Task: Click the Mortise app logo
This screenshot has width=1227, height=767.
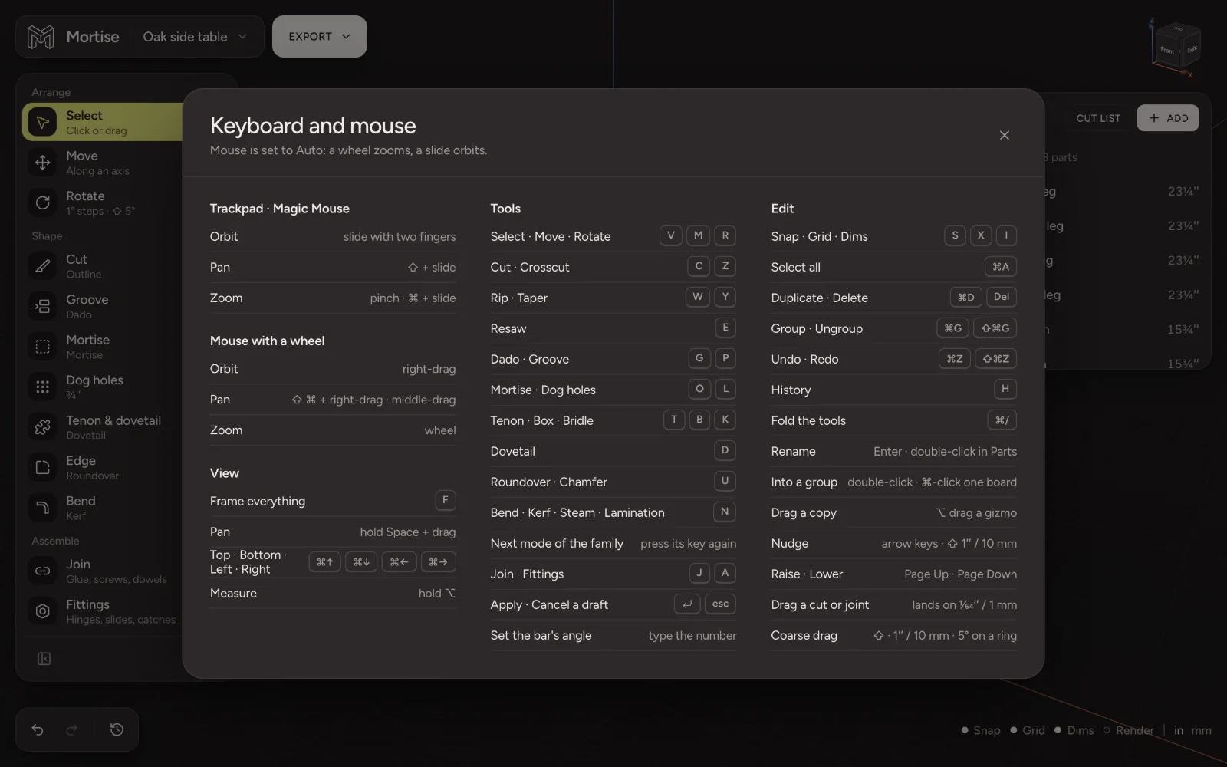Action: (x=41, y=37)
